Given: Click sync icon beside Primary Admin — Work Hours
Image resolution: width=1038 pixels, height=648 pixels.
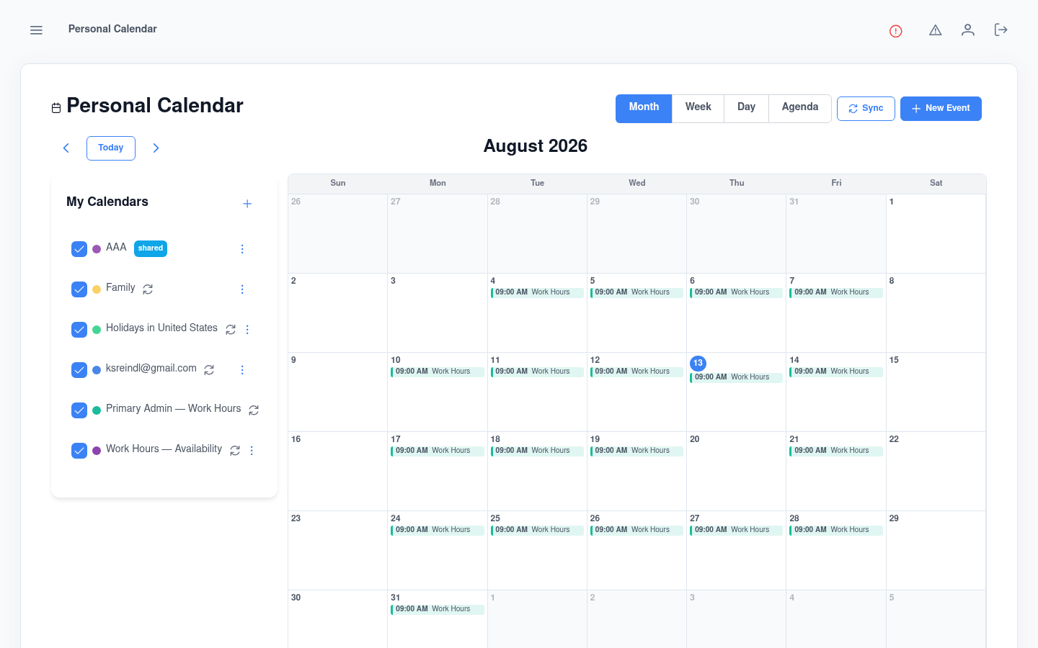Looking at the screenshot, I should pos(254,410).
